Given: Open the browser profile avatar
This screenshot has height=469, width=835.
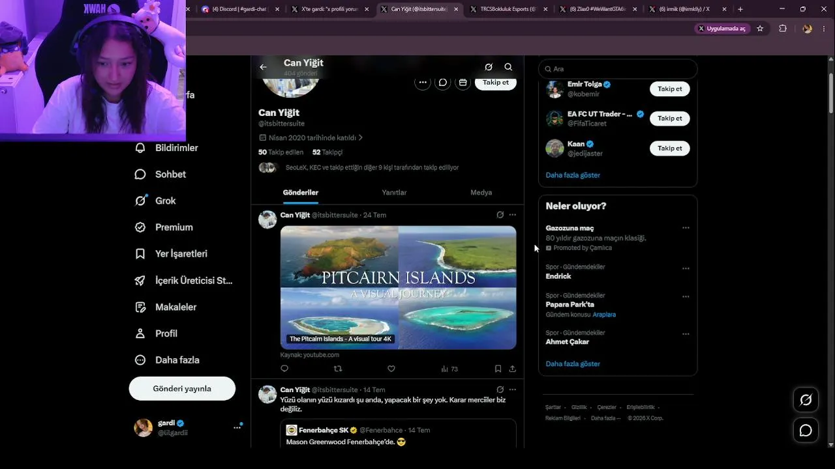Looking at the screenshot, I should coord(807,29).
